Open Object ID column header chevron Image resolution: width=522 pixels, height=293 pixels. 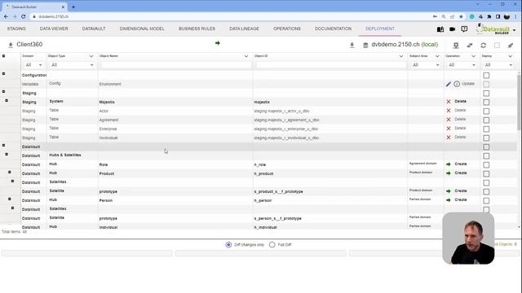(400, 56)
